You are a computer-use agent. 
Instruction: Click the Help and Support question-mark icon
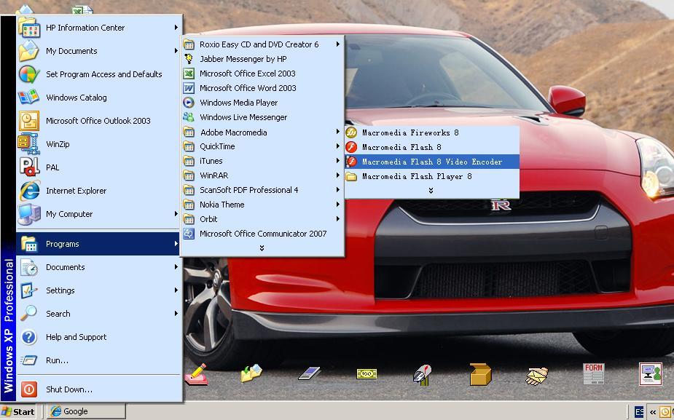pyautogui.click(x=29, y=337)
